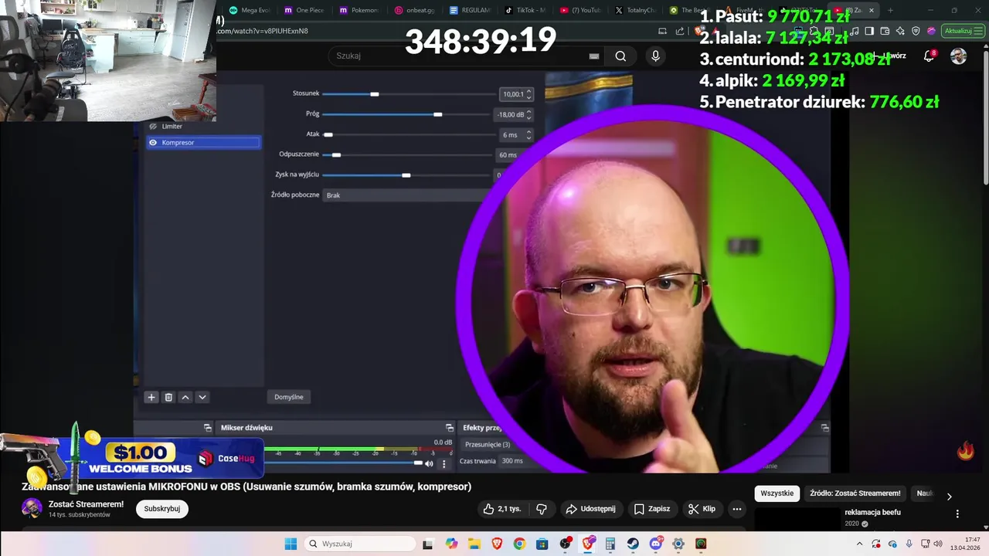989x556 pixels.
Task: Select the Kompresor filter row
Action: [x=203, y=142]
